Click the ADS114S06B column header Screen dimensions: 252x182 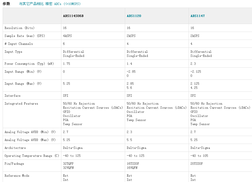tap(73, 16)
